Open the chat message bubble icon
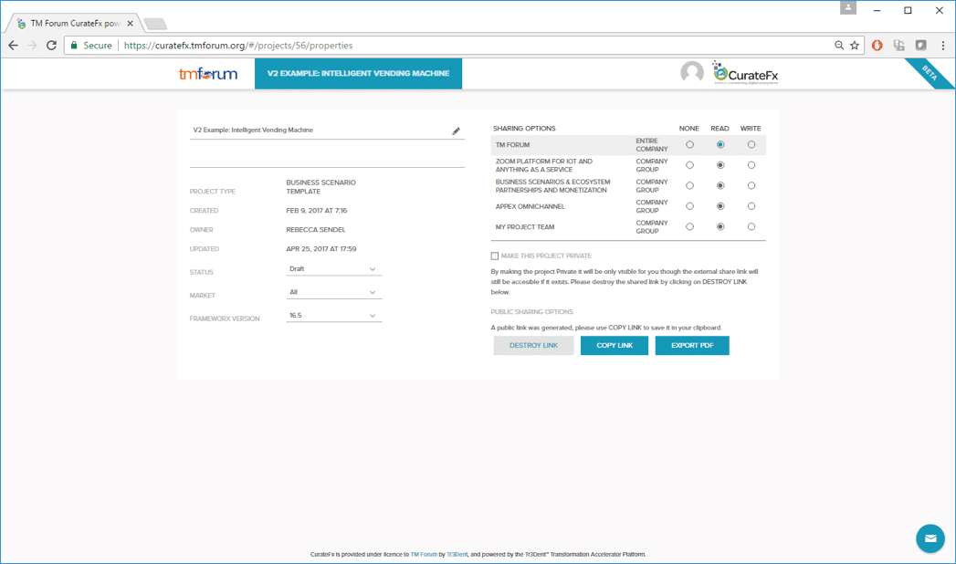The height and width of the screenshot is (564, 956). [x=930, y=538]
